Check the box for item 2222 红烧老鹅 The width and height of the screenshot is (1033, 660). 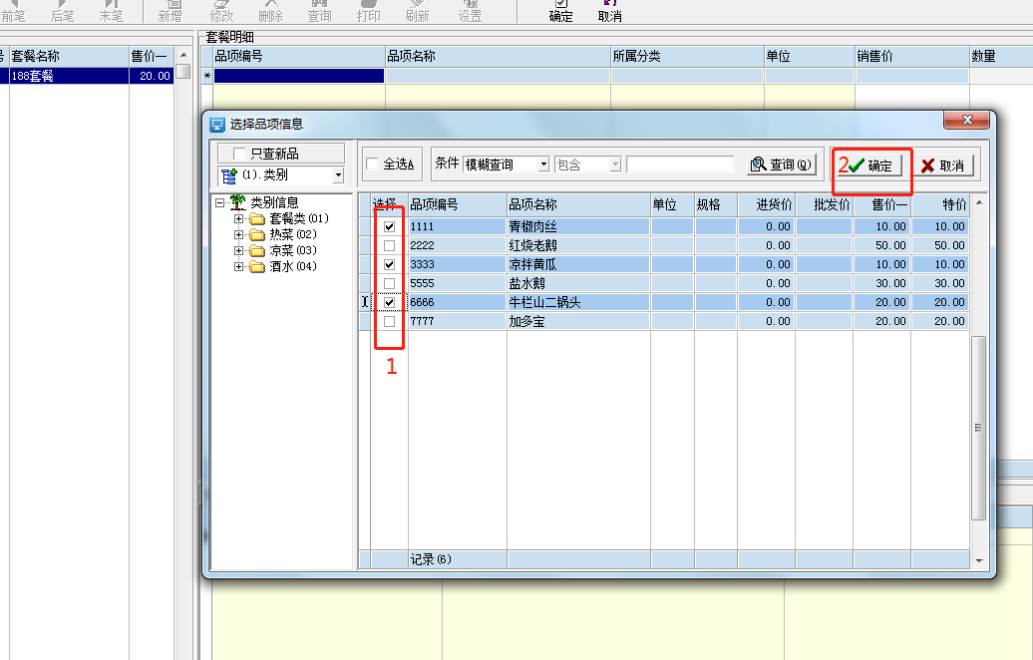pyautogui.click(x=389, y=245)
